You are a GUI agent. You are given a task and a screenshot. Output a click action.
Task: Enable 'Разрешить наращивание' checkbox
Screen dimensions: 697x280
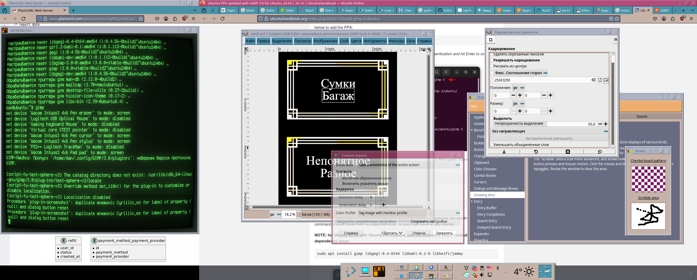(x=492, y=60)
